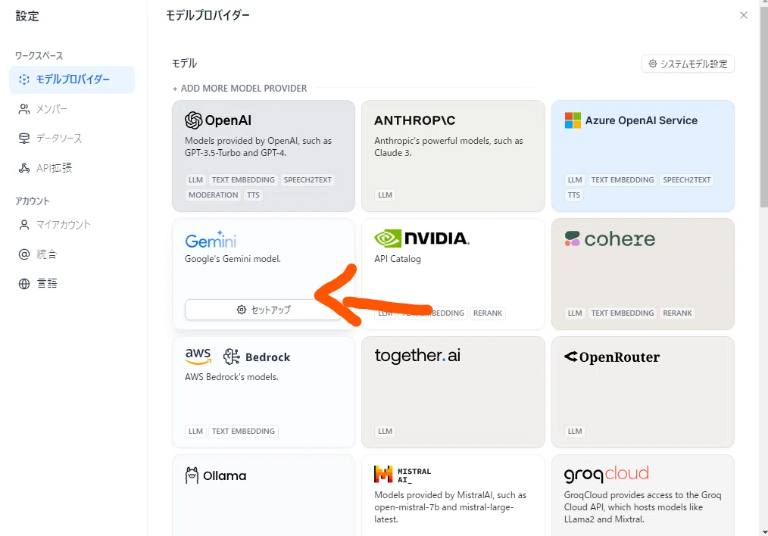Image resolution: width=768 pixels, height=536 pixels.
Task: Click the Azure Microsoft logo icon
Action: point(573,120)
